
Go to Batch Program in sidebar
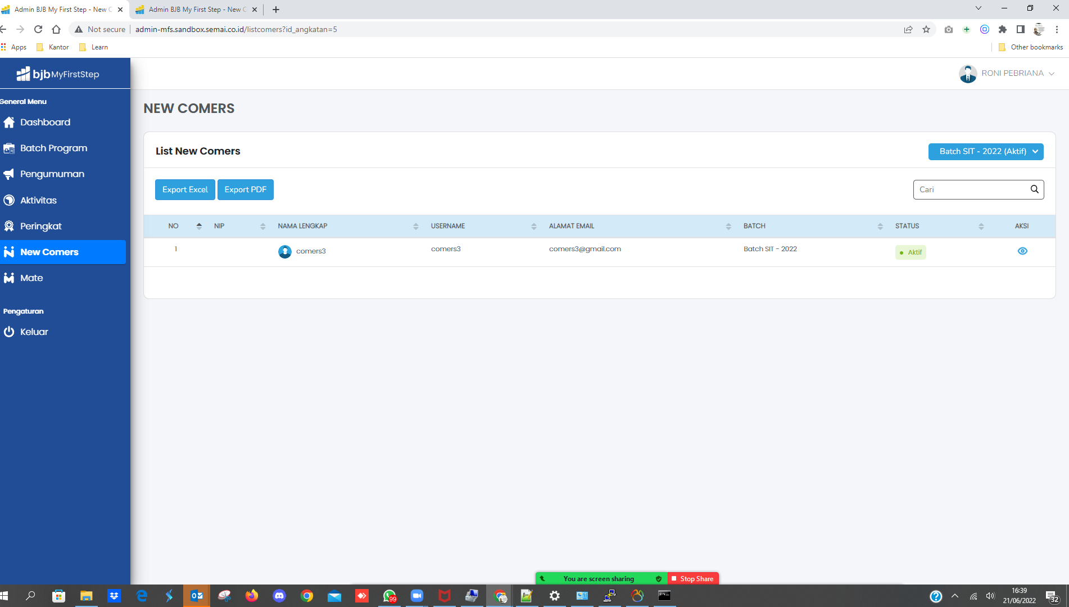click(46, 148)
